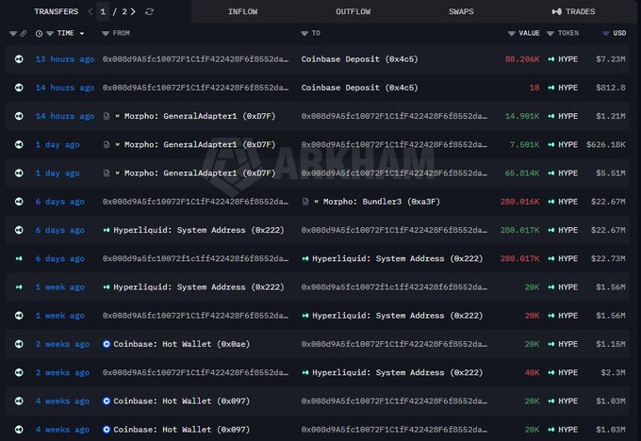Click the 88.206K value

tap(522, 59)
